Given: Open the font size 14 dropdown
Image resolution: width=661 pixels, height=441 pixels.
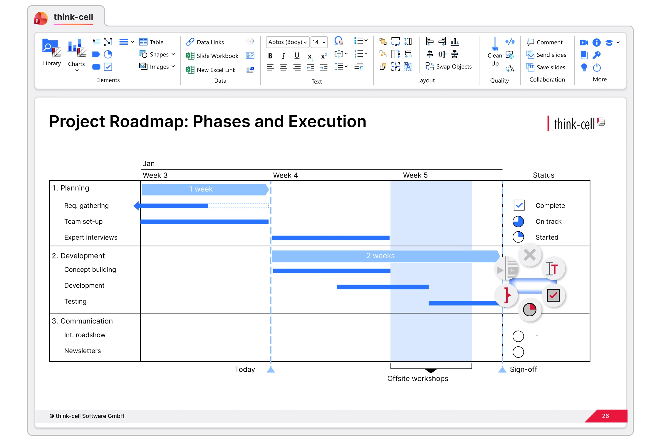Looking at the screenshot, I should click(319, 42).
